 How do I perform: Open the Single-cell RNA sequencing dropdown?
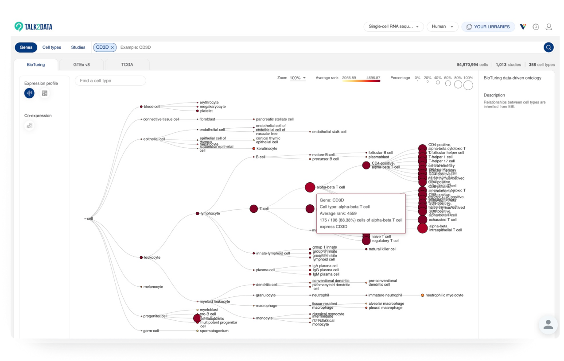click(x=393, y=27)
